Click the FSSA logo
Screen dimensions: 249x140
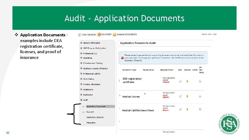(x=229, y=124)
